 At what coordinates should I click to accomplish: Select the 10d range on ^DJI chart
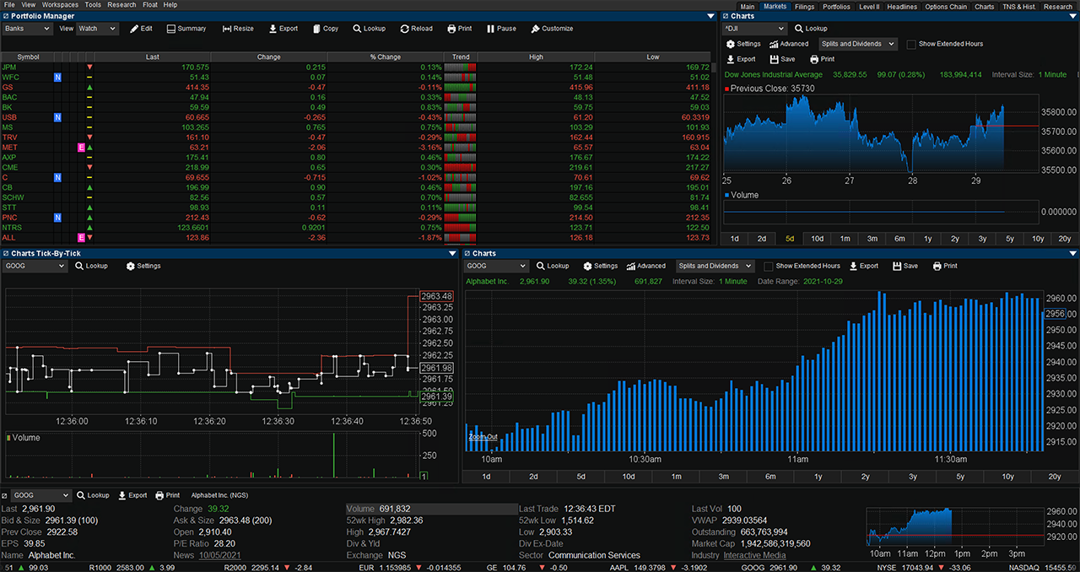coord(818,239)
